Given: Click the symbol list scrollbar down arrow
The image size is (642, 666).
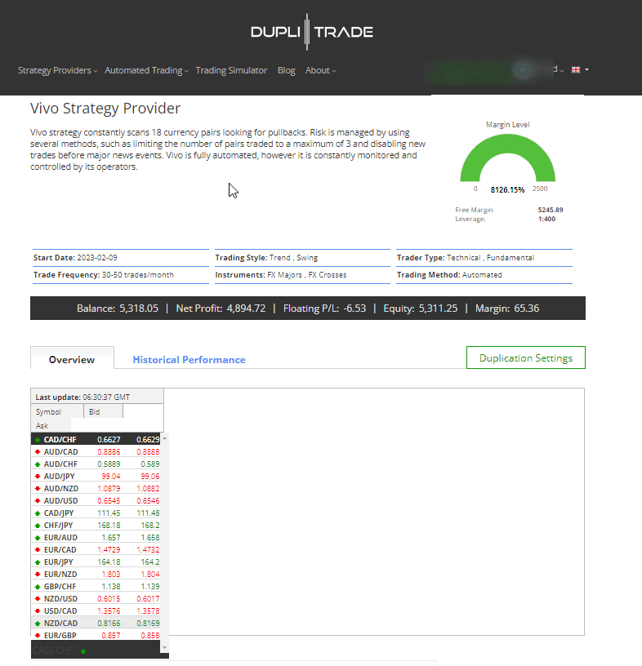Looking at the screenshot, I should [x=166, y=647].
